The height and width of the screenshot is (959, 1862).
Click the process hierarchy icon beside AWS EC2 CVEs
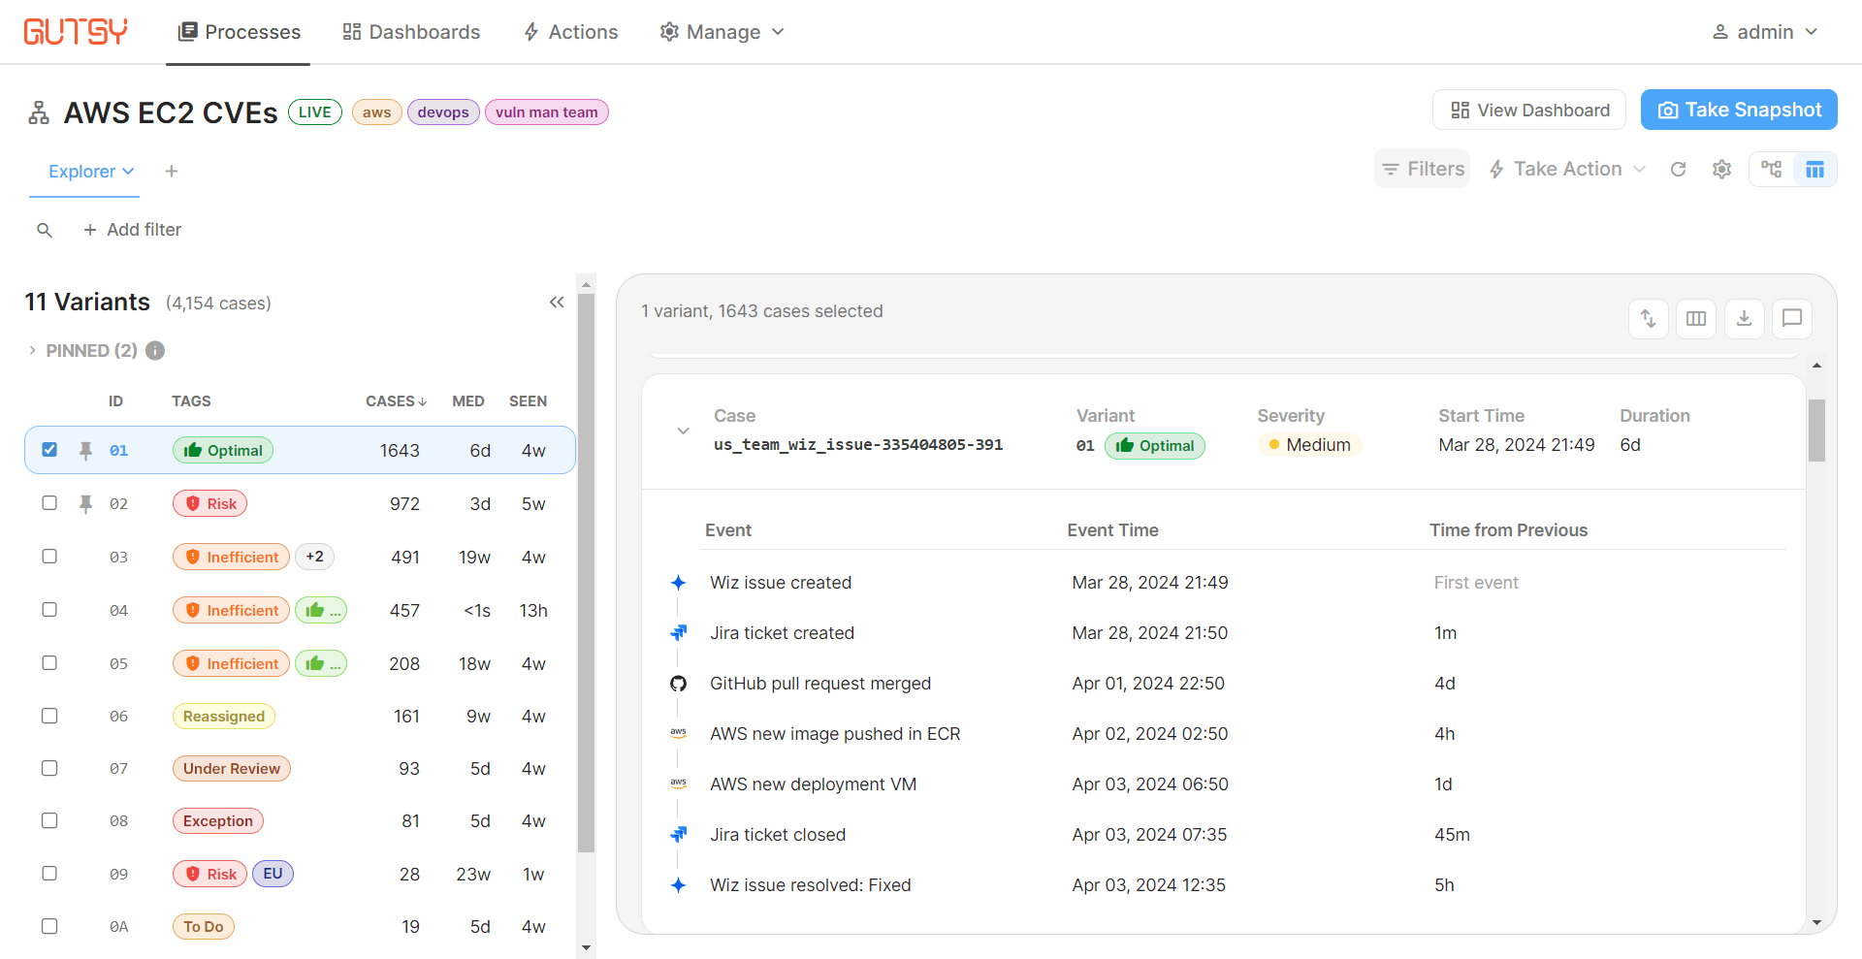(39, 112)
